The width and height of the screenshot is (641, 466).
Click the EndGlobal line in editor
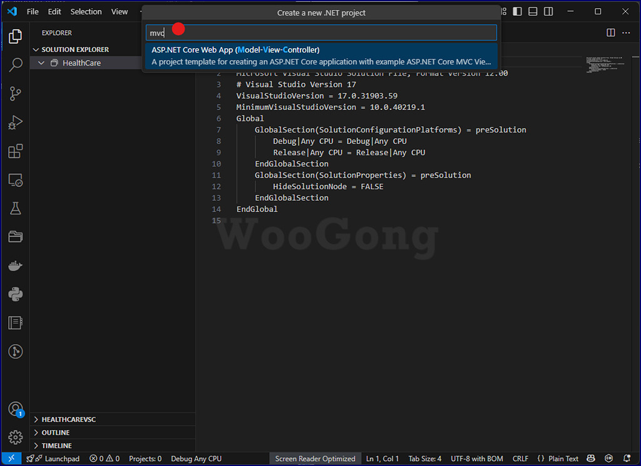257,209
